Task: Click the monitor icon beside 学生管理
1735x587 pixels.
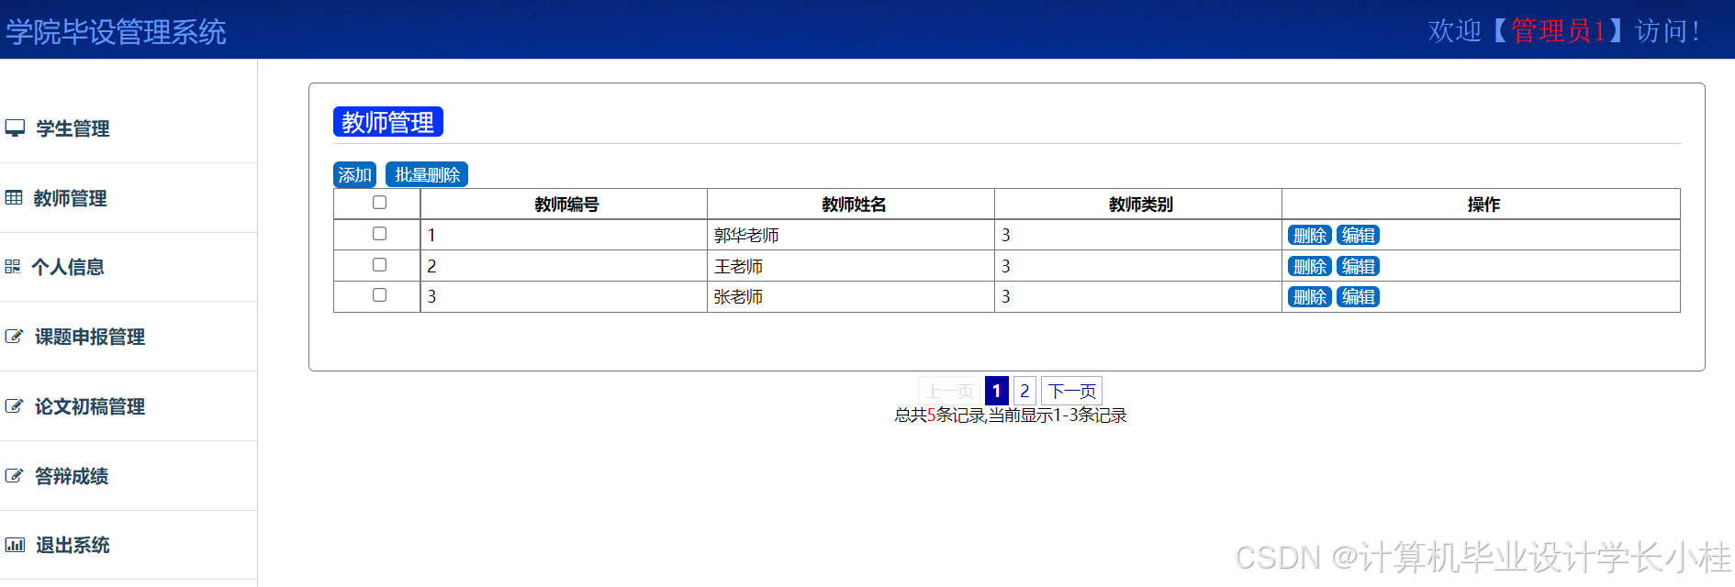Action: pos(15,127)
